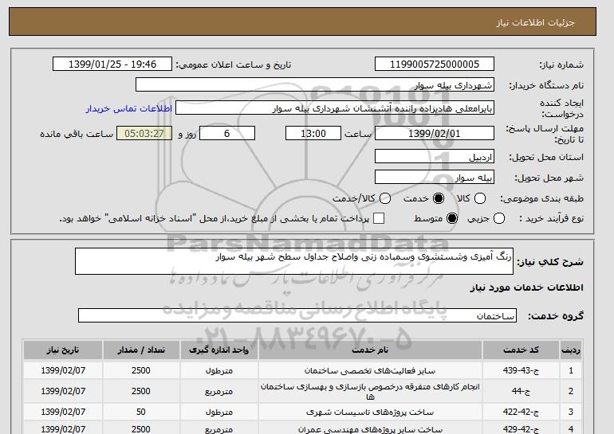Click the remaining days field showing 6
This screenshot has height=434, width=614.
227,133
